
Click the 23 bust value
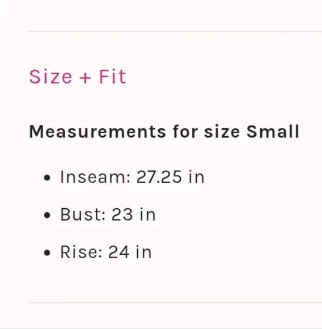(122, 214)
